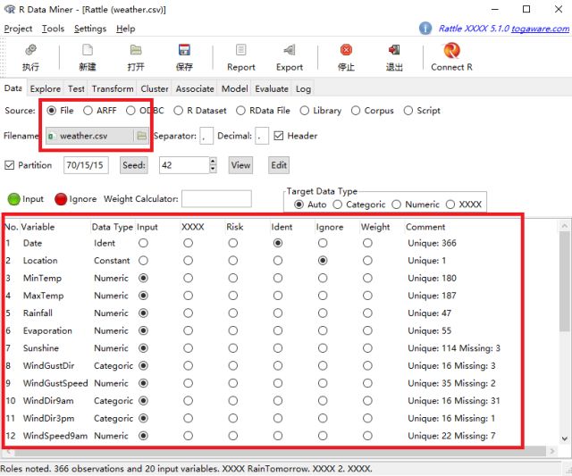Open the Project menu
Screen dimensions: 572x476
[18, 29]
